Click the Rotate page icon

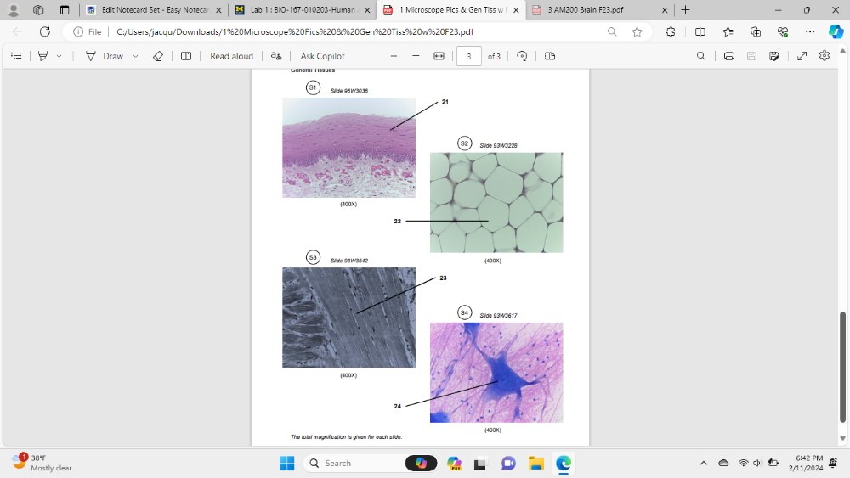pyautogui.click(x=522, y=56)
